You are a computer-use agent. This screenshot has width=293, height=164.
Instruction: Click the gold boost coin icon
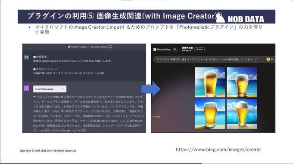click(x=268, y=59)
